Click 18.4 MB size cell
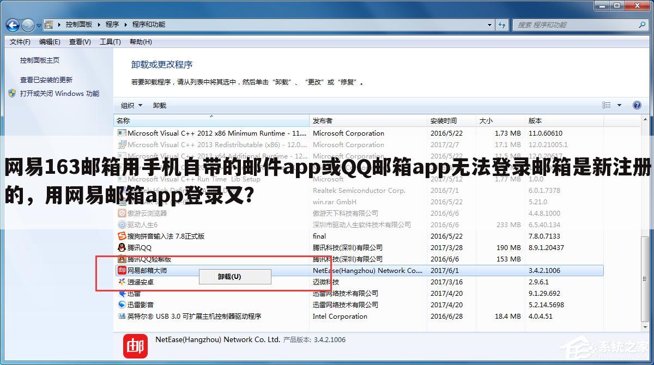This screenshot has height=365, width=654. pos(508,317)
